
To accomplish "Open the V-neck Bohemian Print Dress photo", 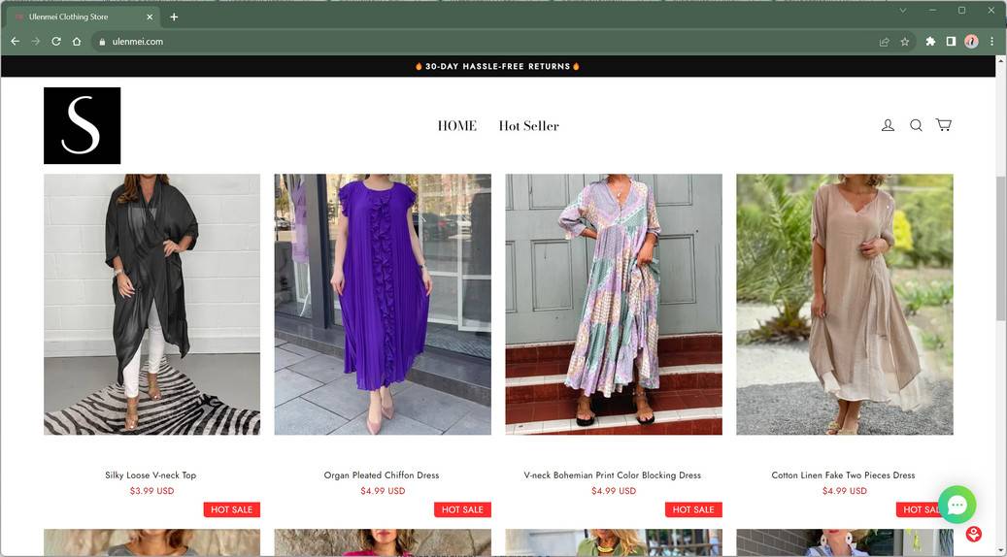I will point(614,304).
